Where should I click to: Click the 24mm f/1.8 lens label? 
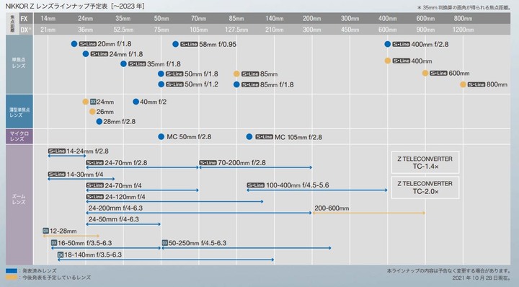click(126, 54)
